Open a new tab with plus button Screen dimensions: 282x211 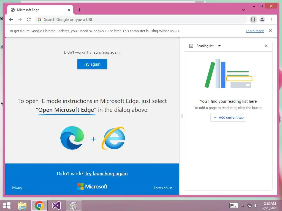pos(79,10)
